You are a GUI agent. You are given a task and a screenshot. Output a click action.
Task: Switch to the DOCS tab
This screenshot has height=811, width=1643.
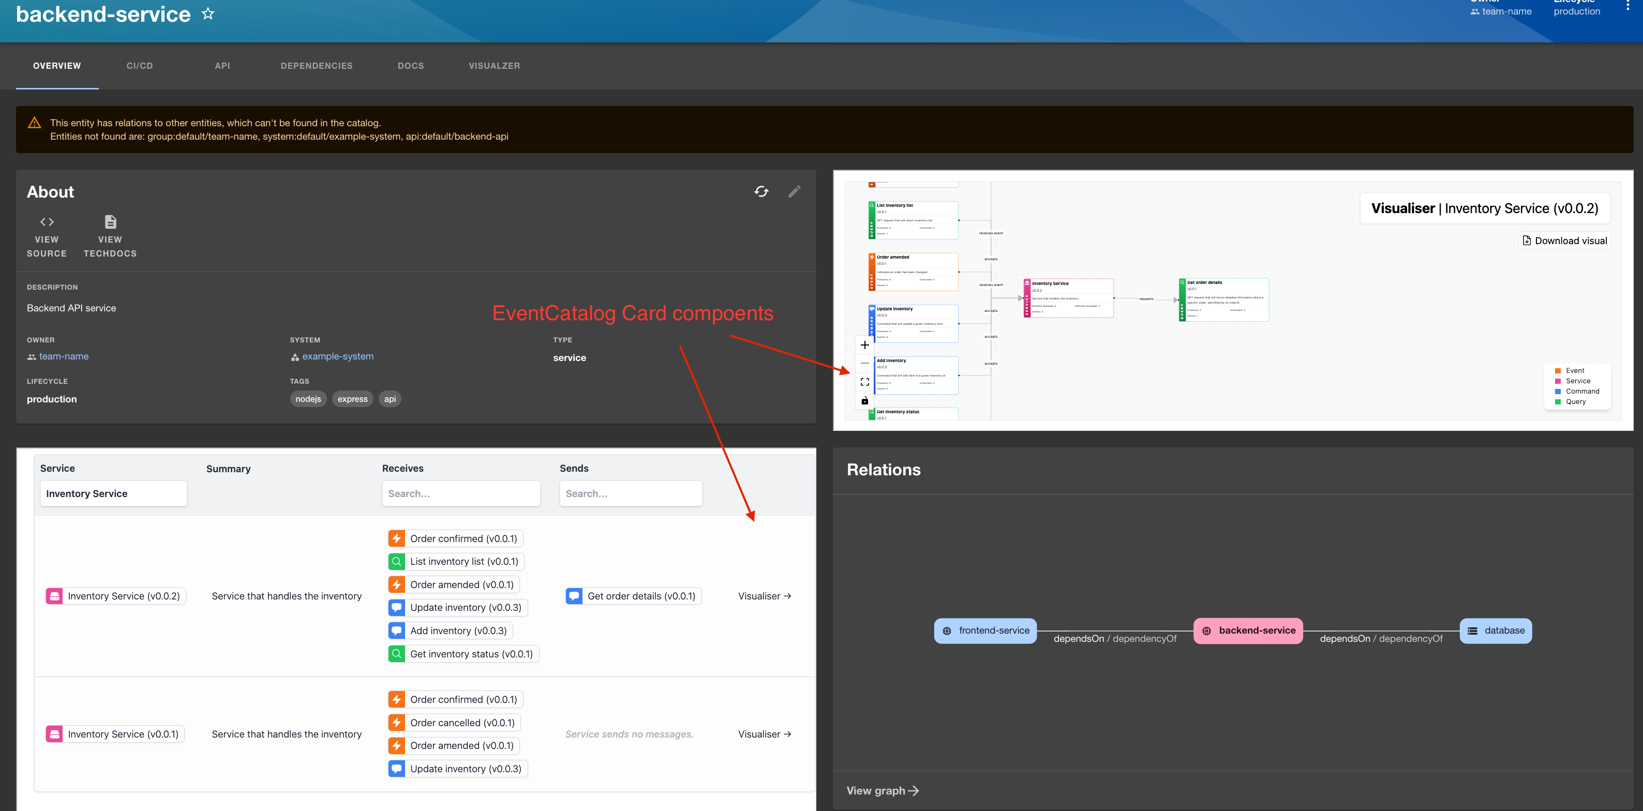point(411,65)
